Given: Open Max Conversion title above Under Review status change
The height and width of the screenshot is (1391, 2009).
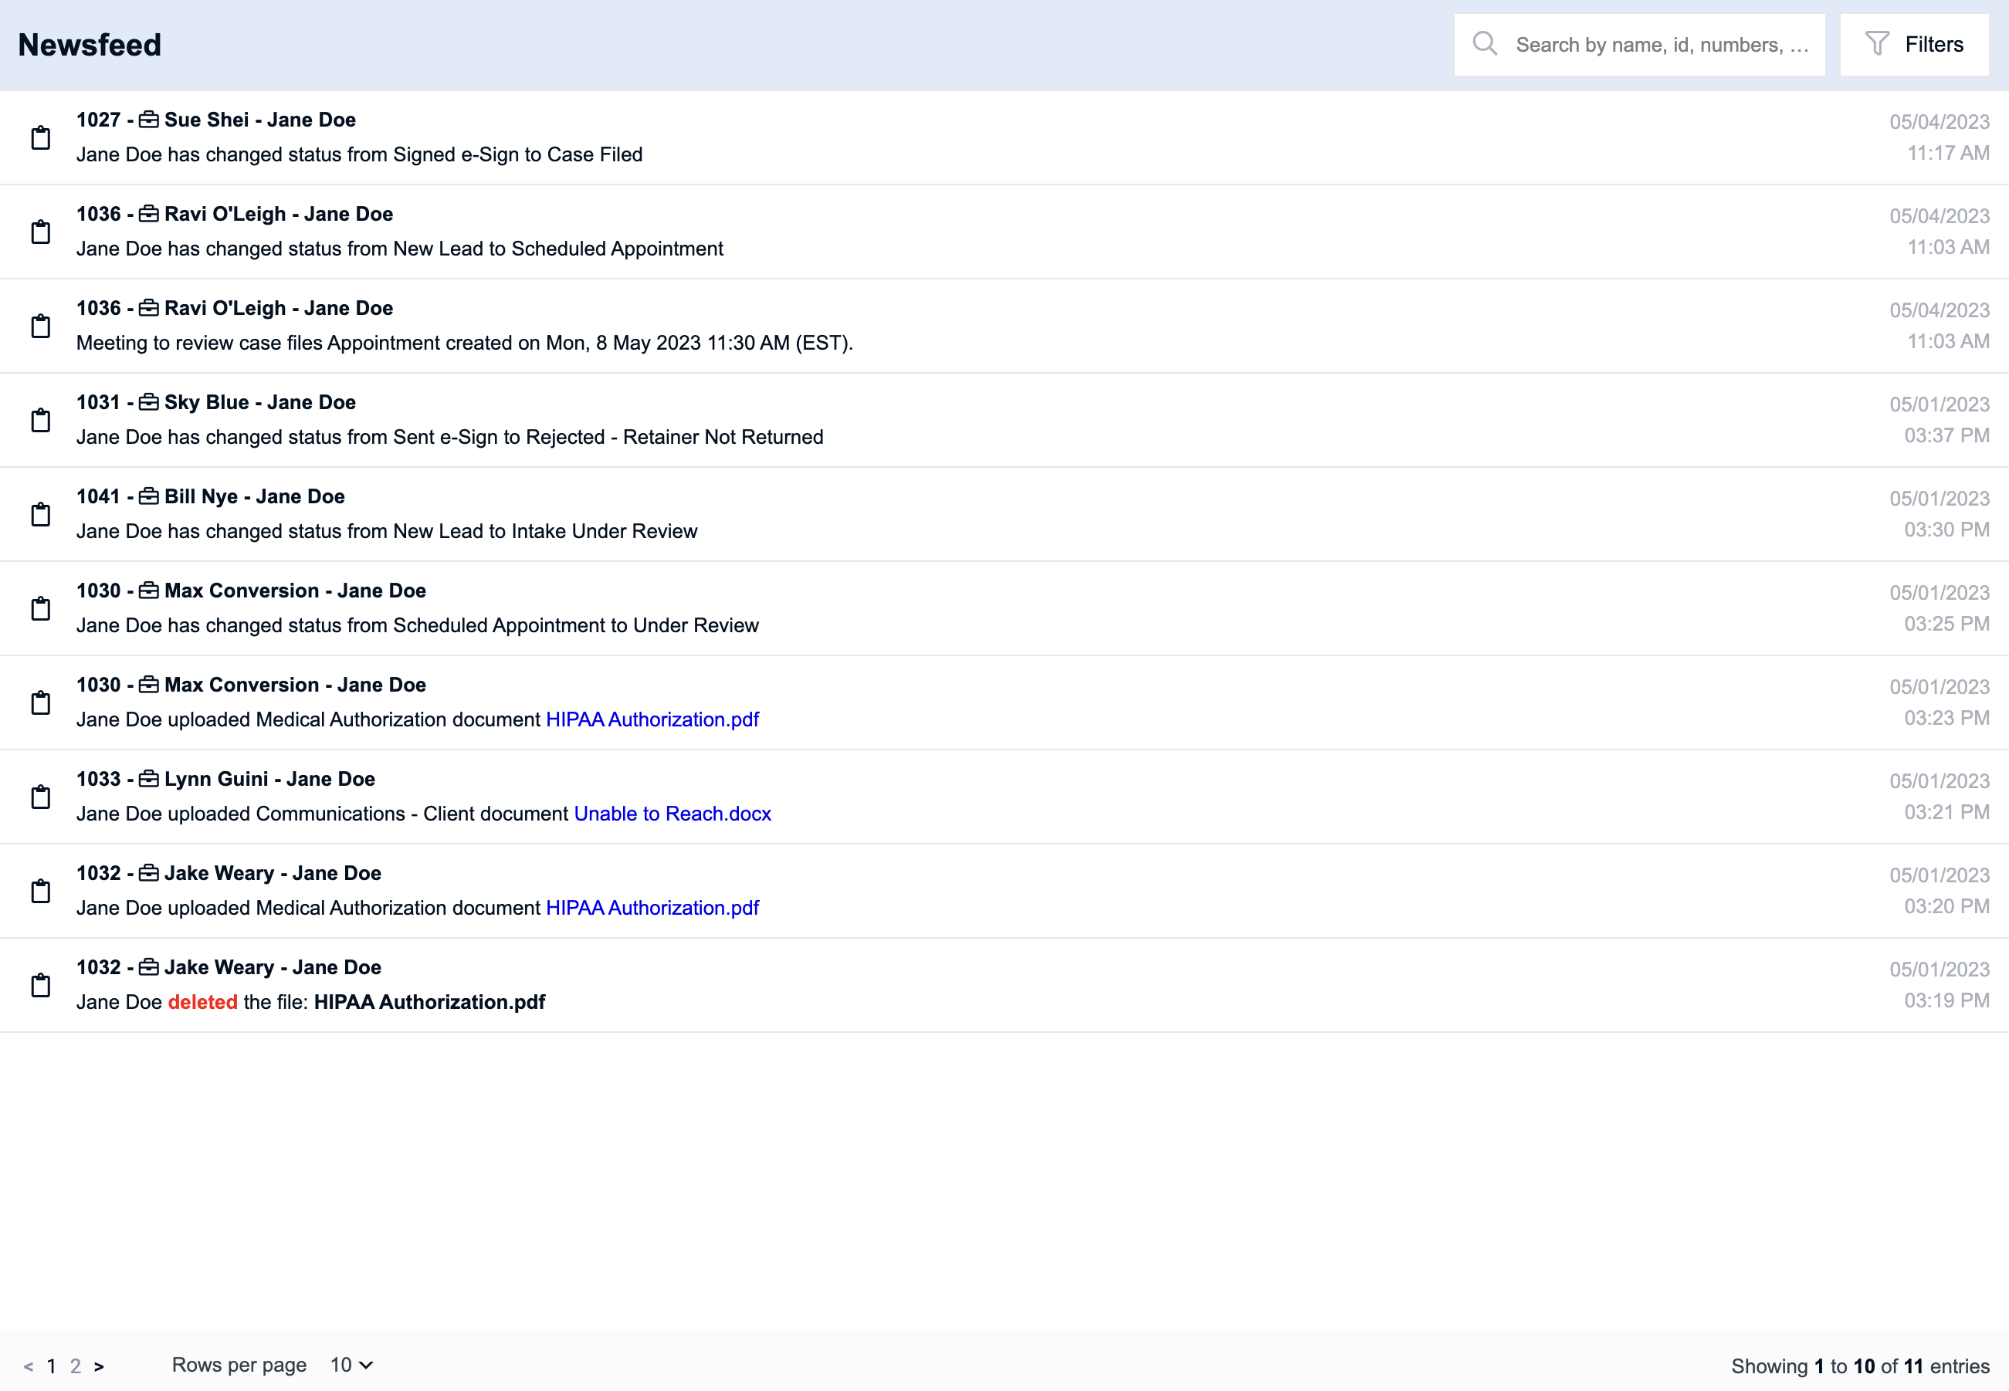Looking at the screenshot, I should (251, 590).
